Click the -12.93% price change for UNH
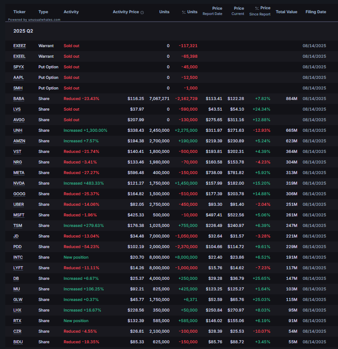Image resolution: width=338 pixels, height=349 pixels. tap(262, 130)
